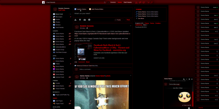
Task: Switch to Add Photos/Video tab
Action: pyautogui.click(x=96, y=9)
